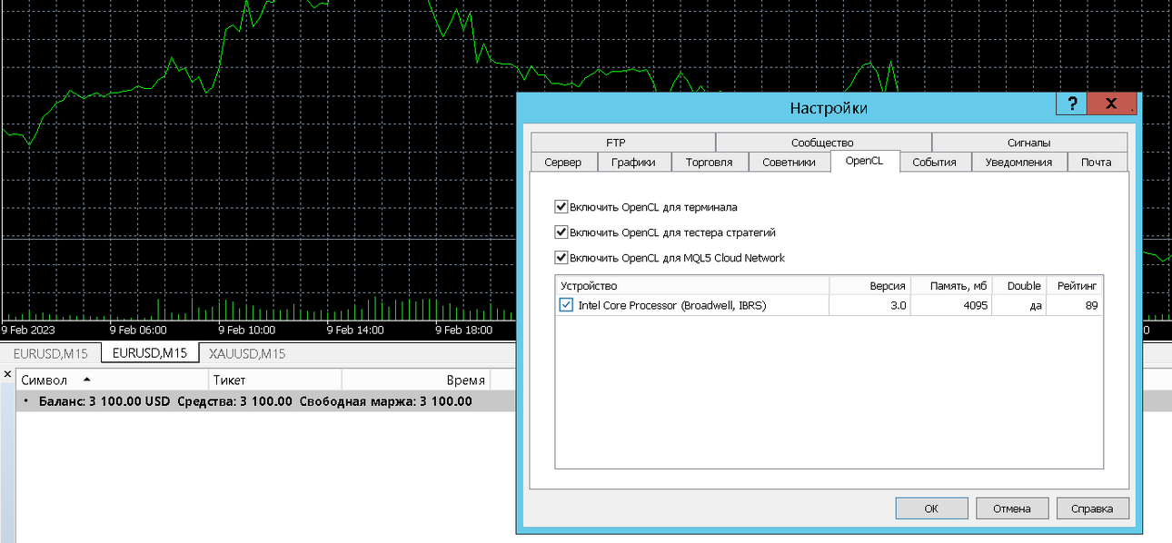Viewport: 1172px width, 543px height.
Task: Open the Сигналы tab
Action: pyautogui.click(x=1028, y=143)
